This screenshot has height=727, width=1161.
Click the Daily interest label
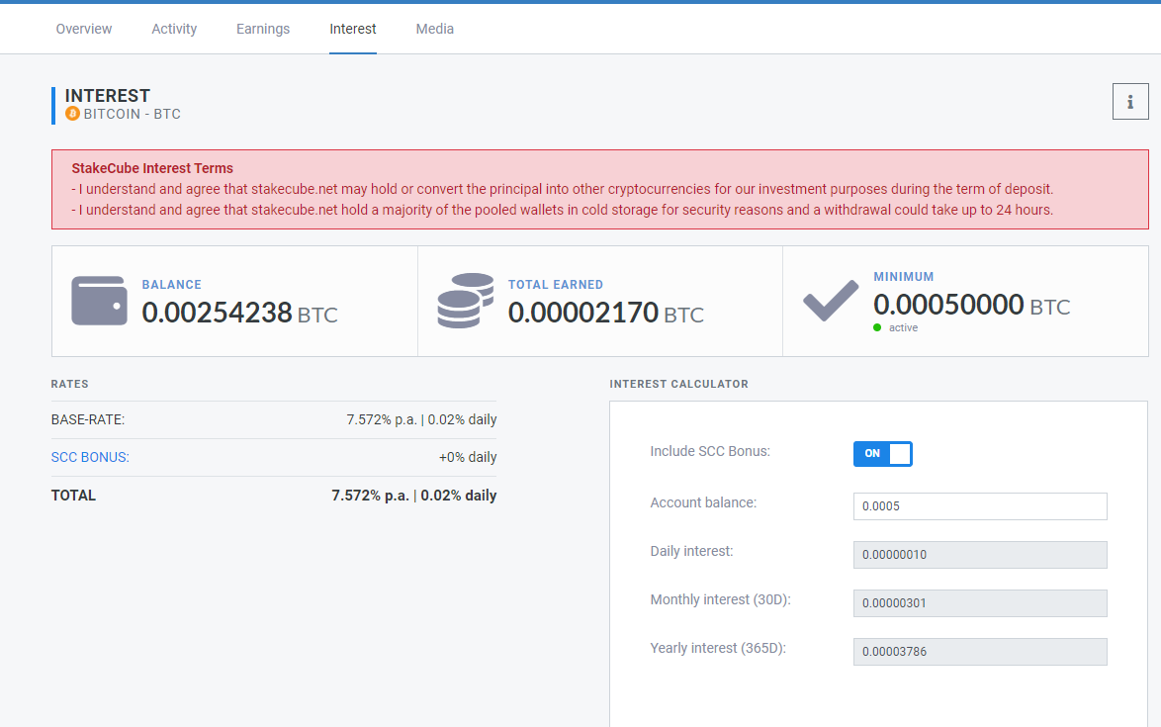(691, 552)
